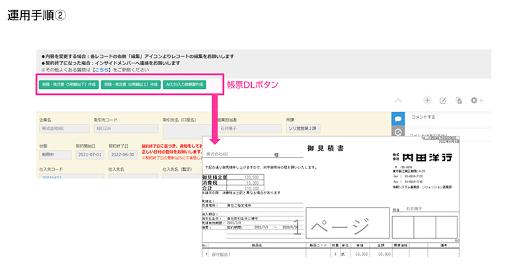This screenshot has width=529, height=267.
Task: Click the 契約終了日 value 2022-06-30
Action: click(x=123, y=155)
